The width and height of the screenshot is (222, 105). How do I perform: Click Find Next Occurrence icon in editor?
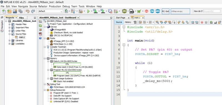point(165,22)
